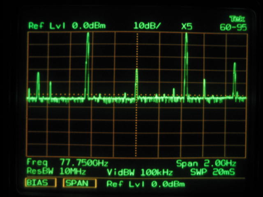
Task: Select the BIAS softkey box
Action: pyautogui.click(x=41, y=182)
